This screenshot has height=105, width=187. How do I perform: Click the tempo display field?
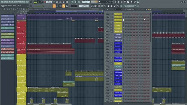pos(49,2)
